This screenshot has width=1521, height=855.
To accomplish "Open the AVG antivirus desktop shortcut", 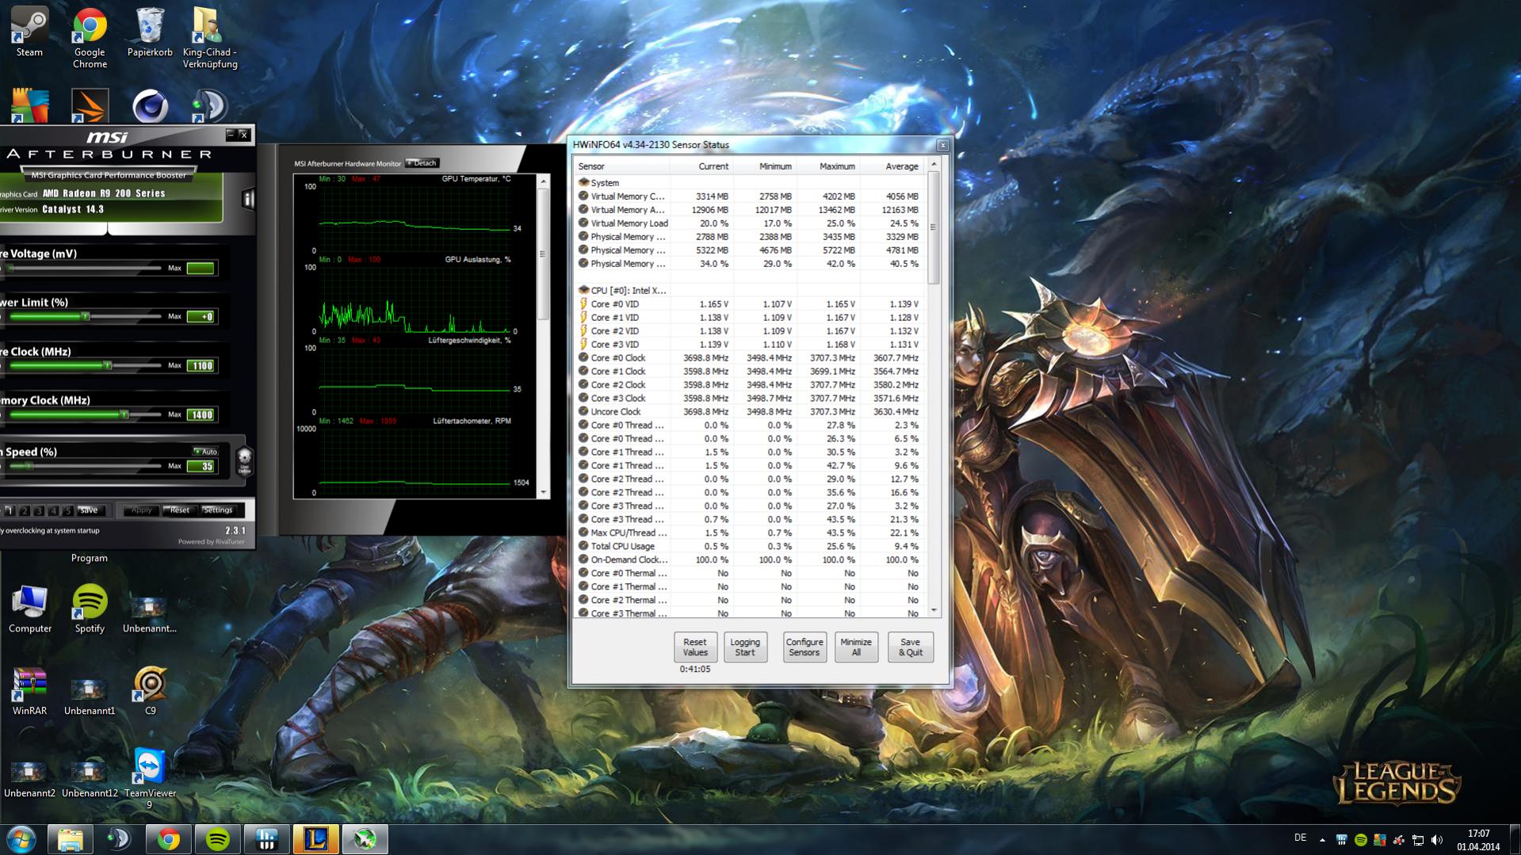I will (29, 105).
